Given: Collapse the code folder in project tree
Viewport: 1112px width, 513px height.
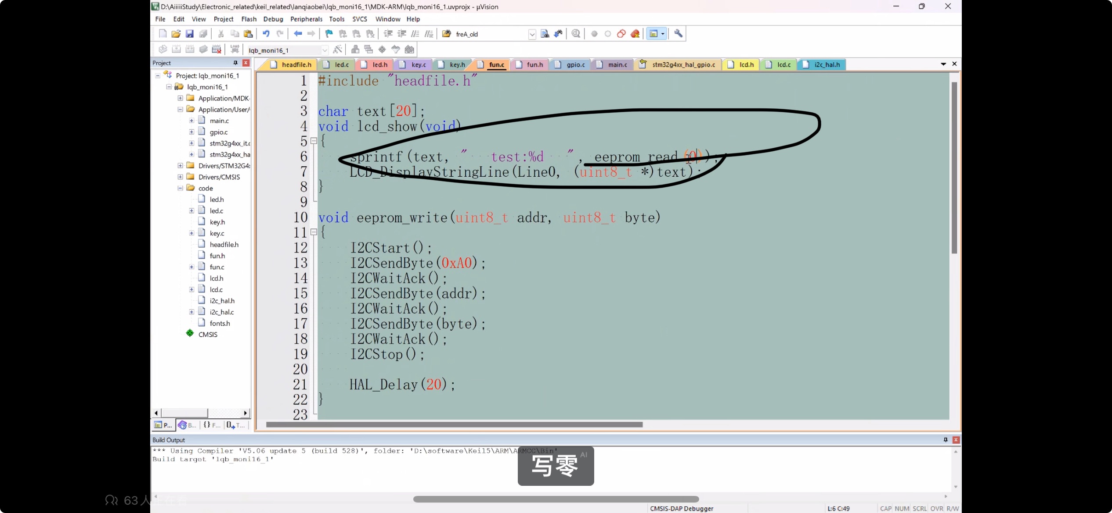Looking at the screenshot, I should coord(180,188).
